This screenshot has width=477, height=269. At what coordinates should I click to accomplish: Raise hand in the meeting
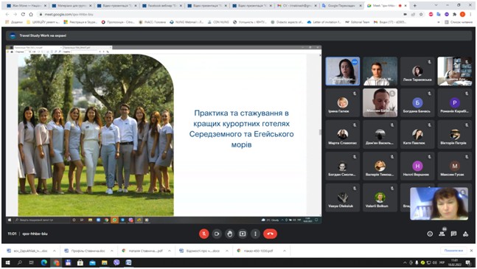(x=230, y=234)
